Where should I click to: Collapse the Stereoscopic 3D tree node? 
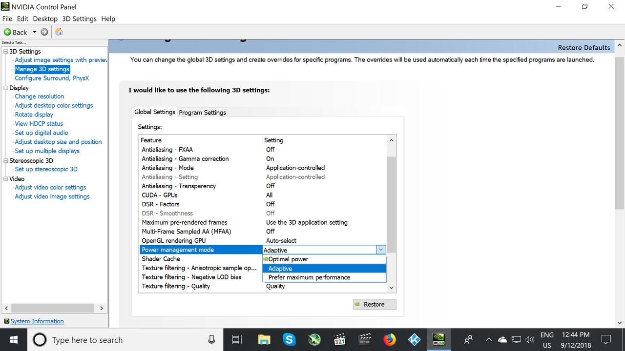tap(6, 161)
